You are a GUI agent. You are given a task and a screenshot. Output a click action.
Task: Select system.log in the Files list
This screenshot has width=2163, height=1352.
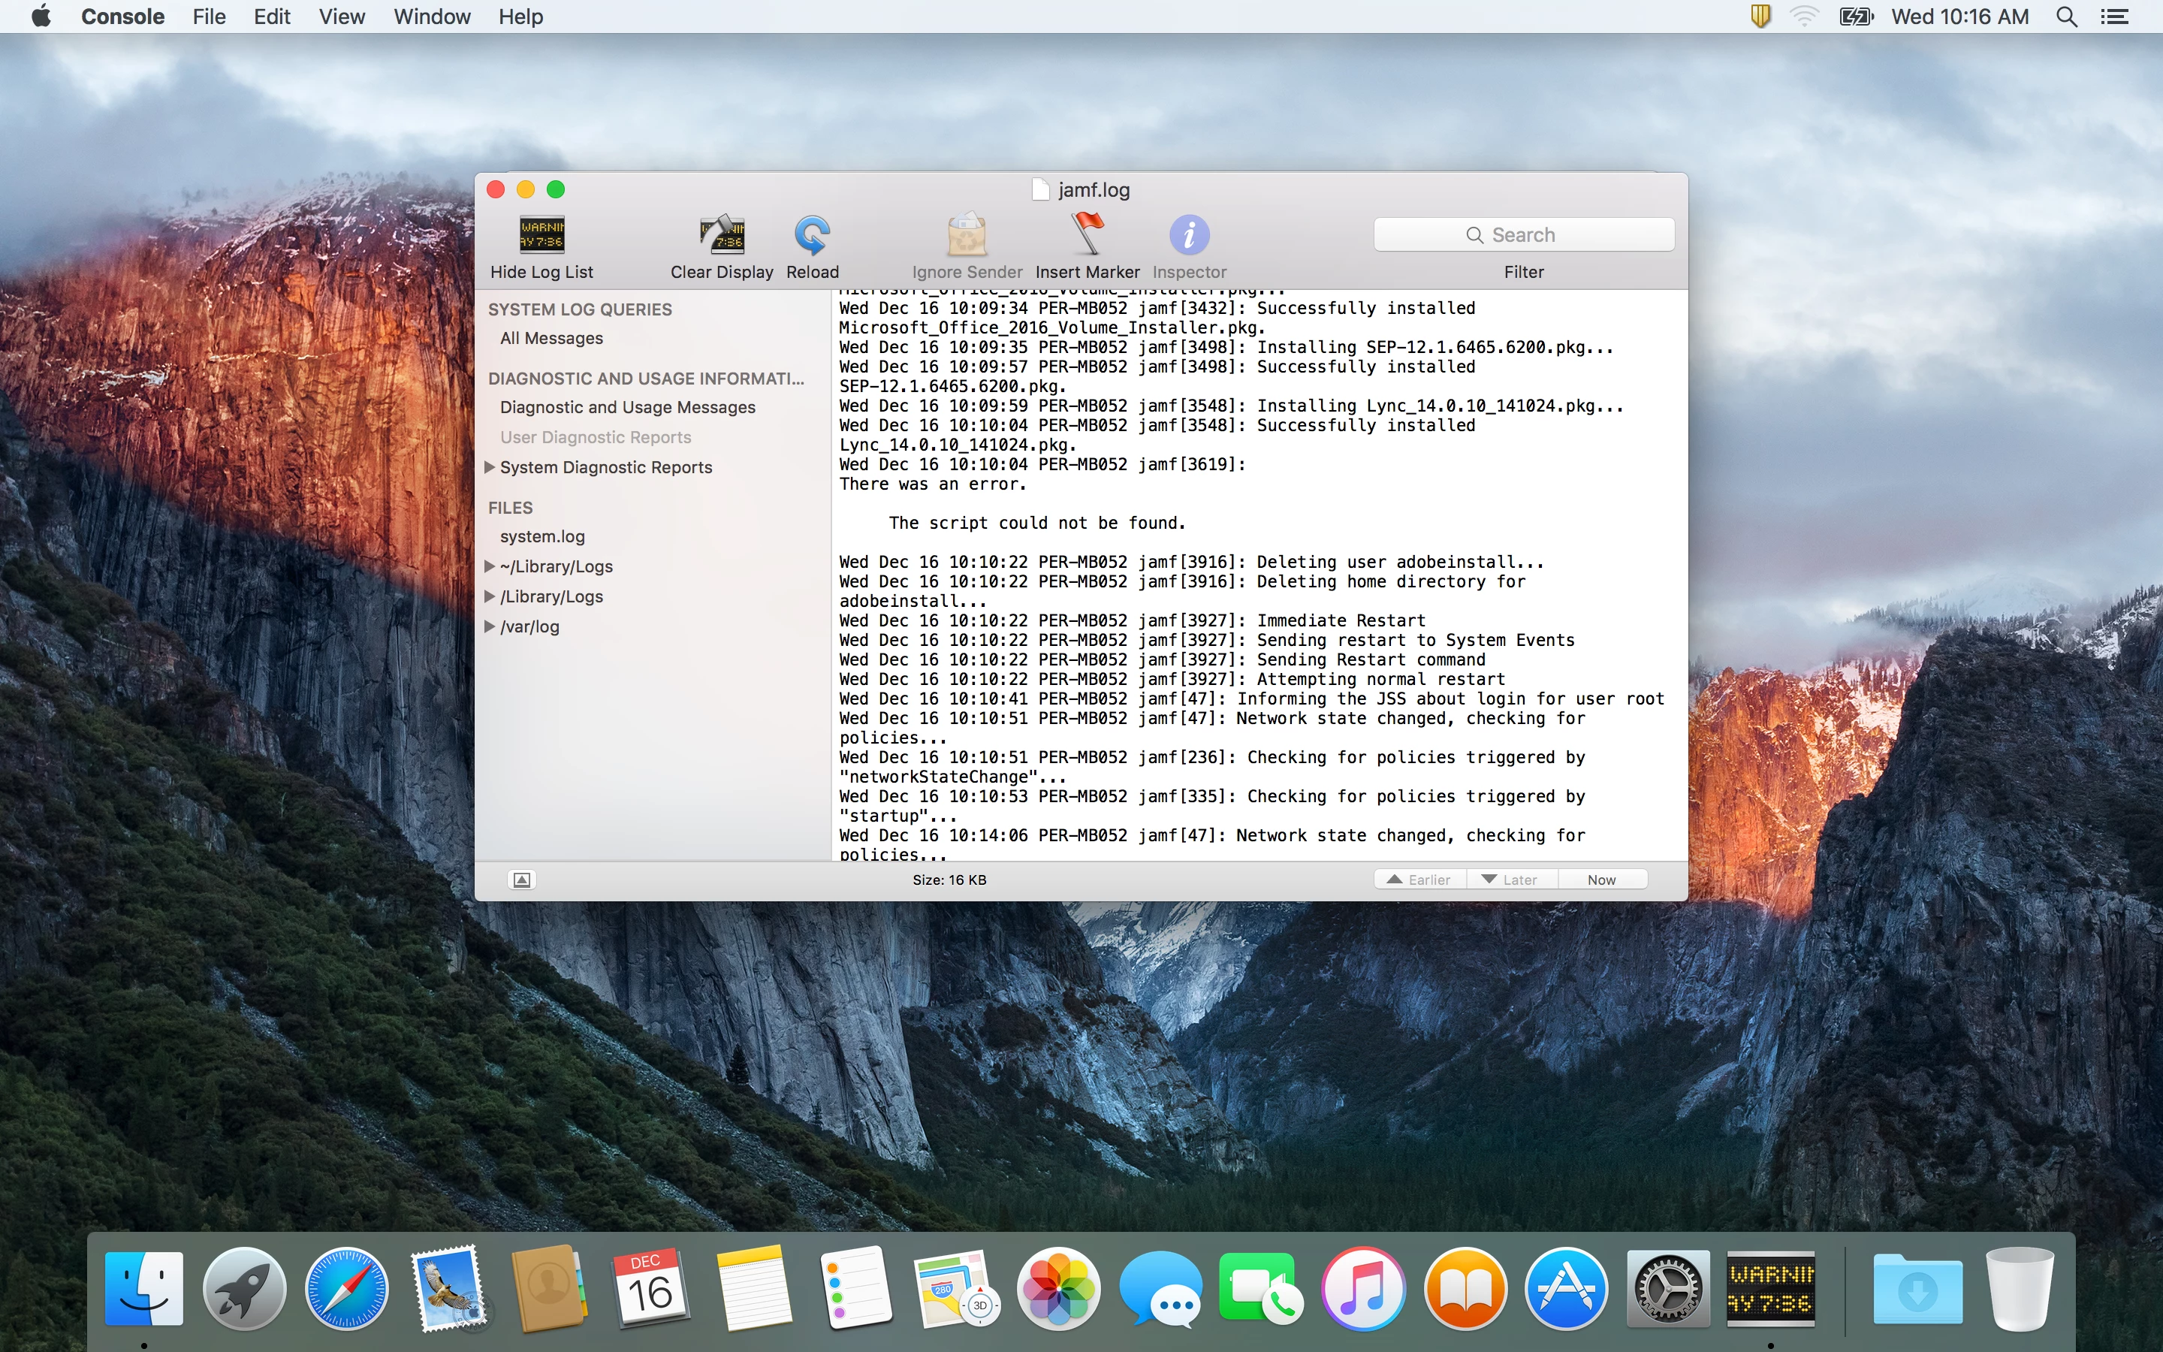point(542,536)
